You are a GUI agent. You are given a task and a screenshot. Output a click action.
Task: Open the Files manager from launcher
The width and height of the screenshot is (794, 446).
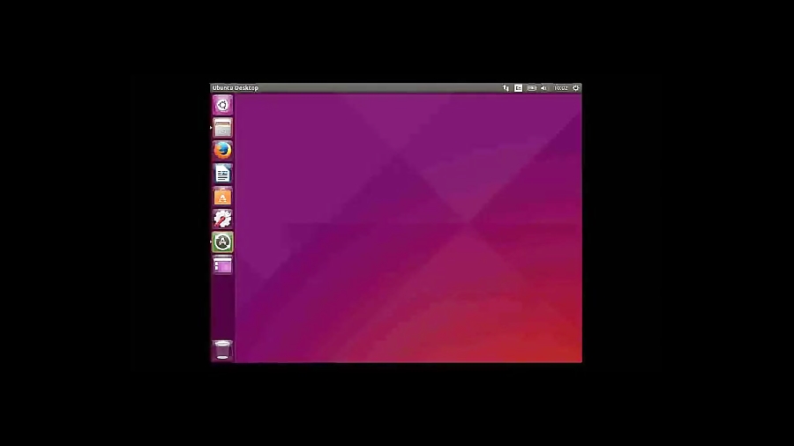click(222, 128)
